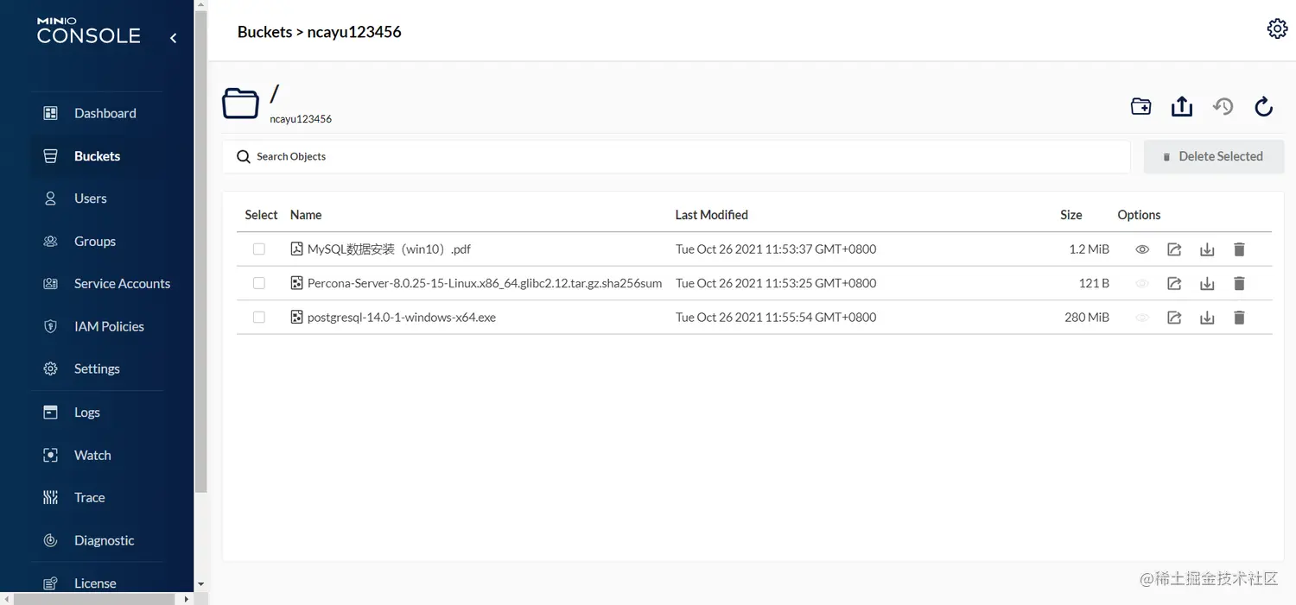Click the MinIO Console logo

(x=88, y=31)
